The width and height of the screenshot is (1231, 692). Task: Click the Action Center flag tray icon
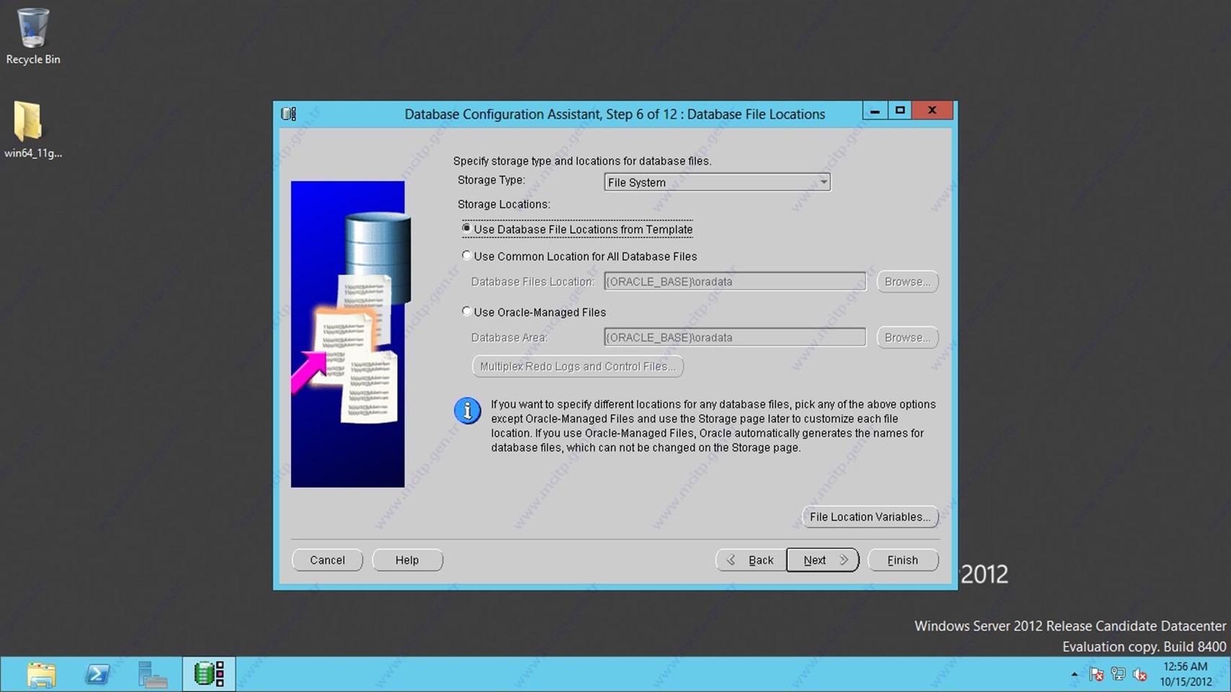click(x=1096, y=675)
